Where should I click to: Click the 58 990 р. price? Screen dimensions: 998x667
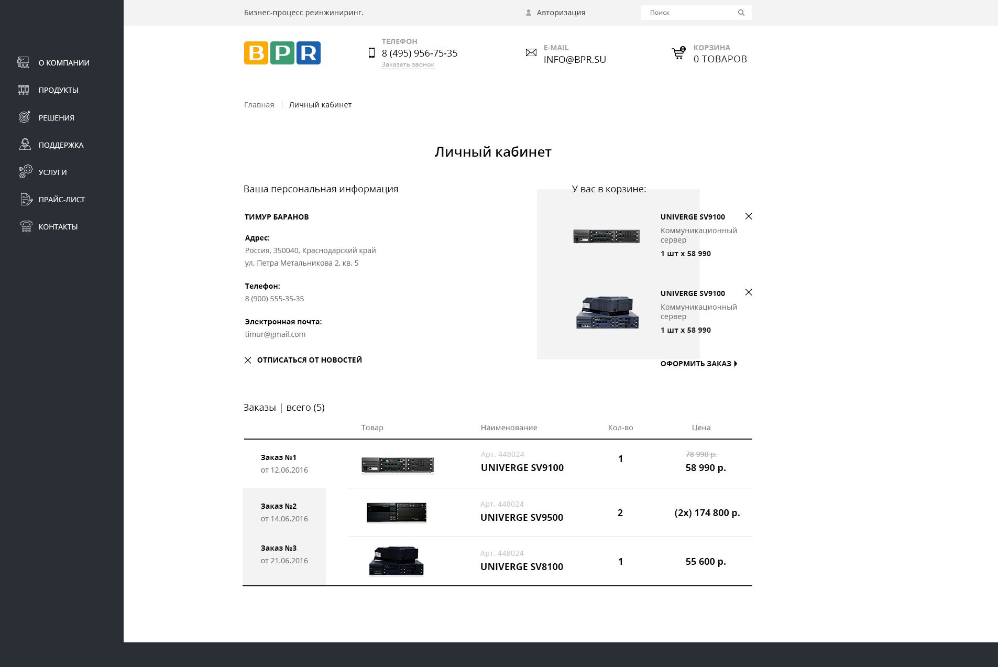[706, 468]
